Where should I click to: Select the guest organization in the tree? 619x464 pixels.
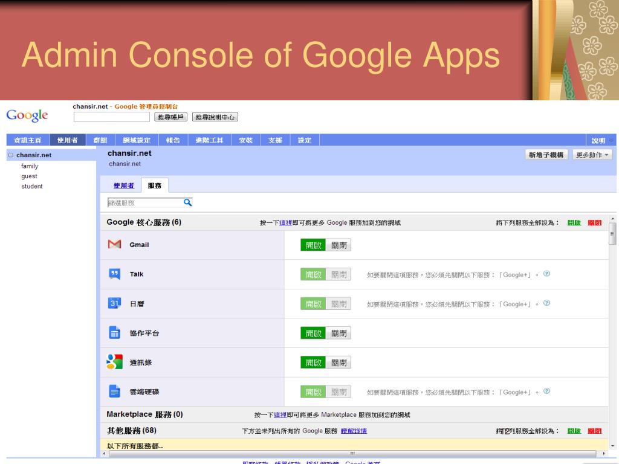(29, 176)
